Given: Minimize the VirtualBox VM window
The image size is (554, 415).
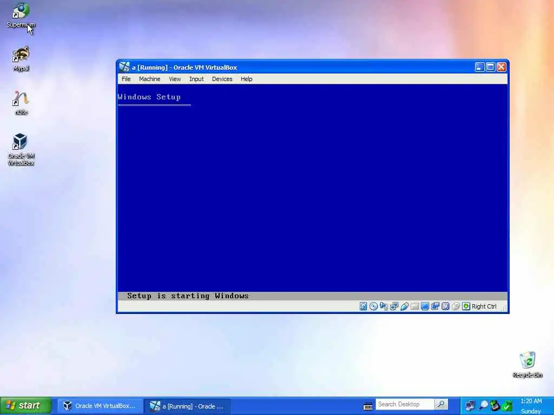Looking at the screenshot, I should pyautogui.click(x=479, y=67).
